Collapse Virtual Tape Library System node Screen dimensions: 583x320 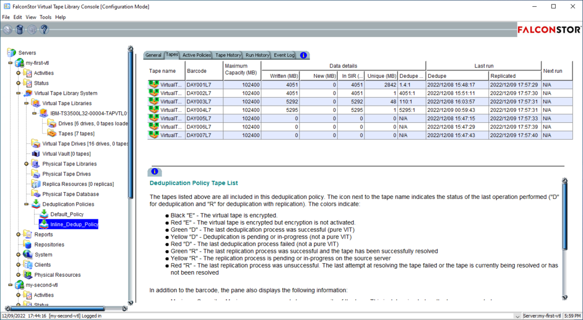tap(18, 93)
